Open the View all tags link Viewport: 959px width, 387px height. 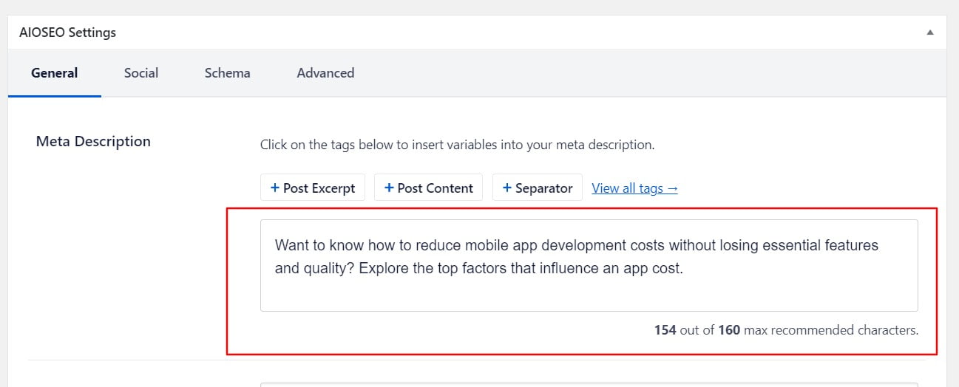634,188
